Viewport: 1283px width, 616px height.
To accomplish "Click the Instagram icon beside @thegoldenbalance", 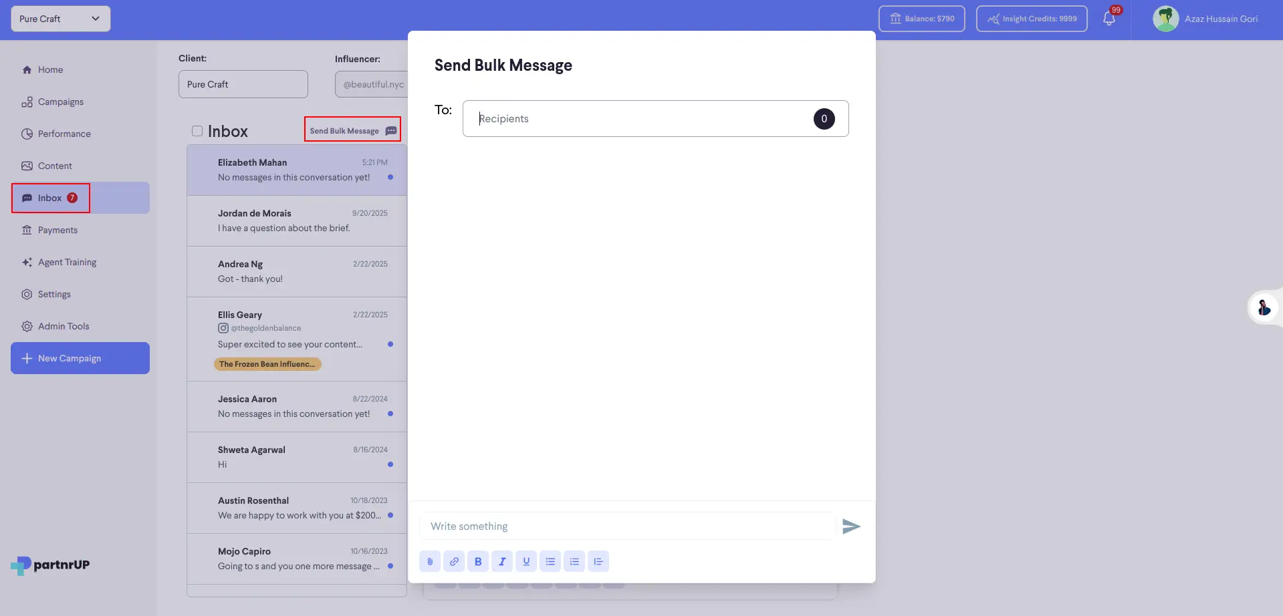I will 223,328.
